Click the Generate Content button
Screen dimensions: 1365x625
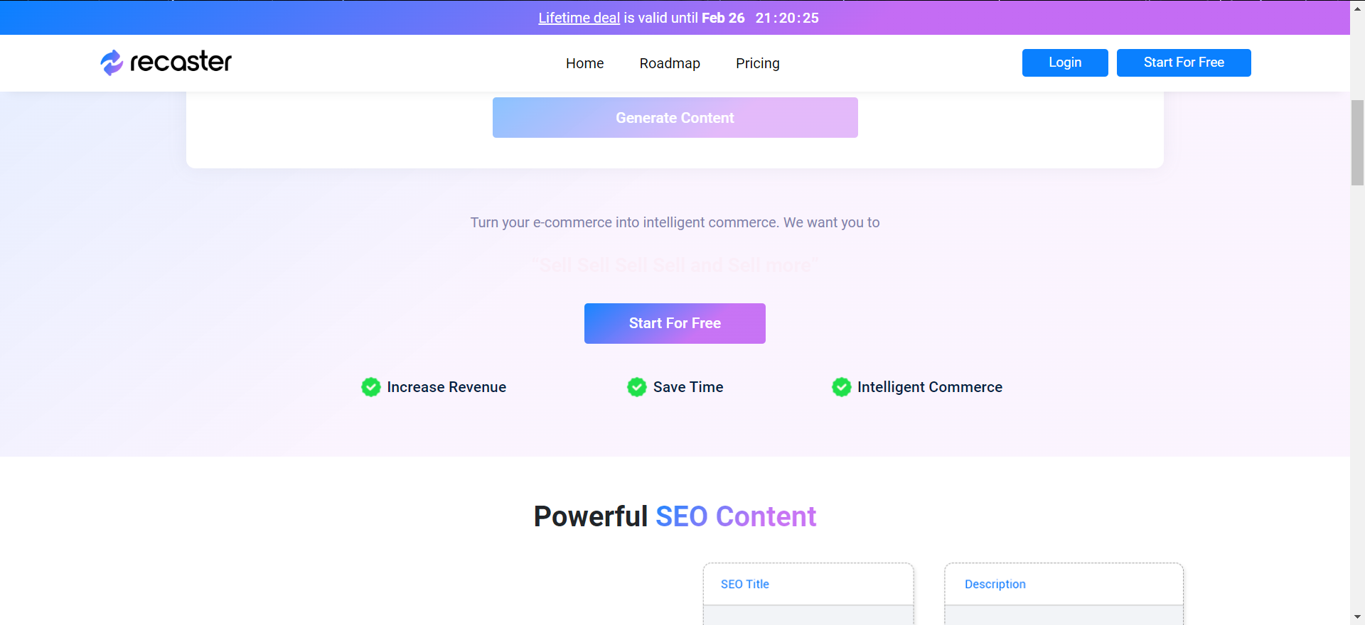point(675,118)
